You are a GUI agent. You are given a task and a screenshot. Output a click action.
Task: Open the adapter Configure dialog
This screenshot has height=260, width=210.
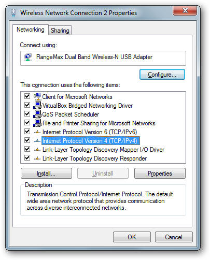click(162, 75)
